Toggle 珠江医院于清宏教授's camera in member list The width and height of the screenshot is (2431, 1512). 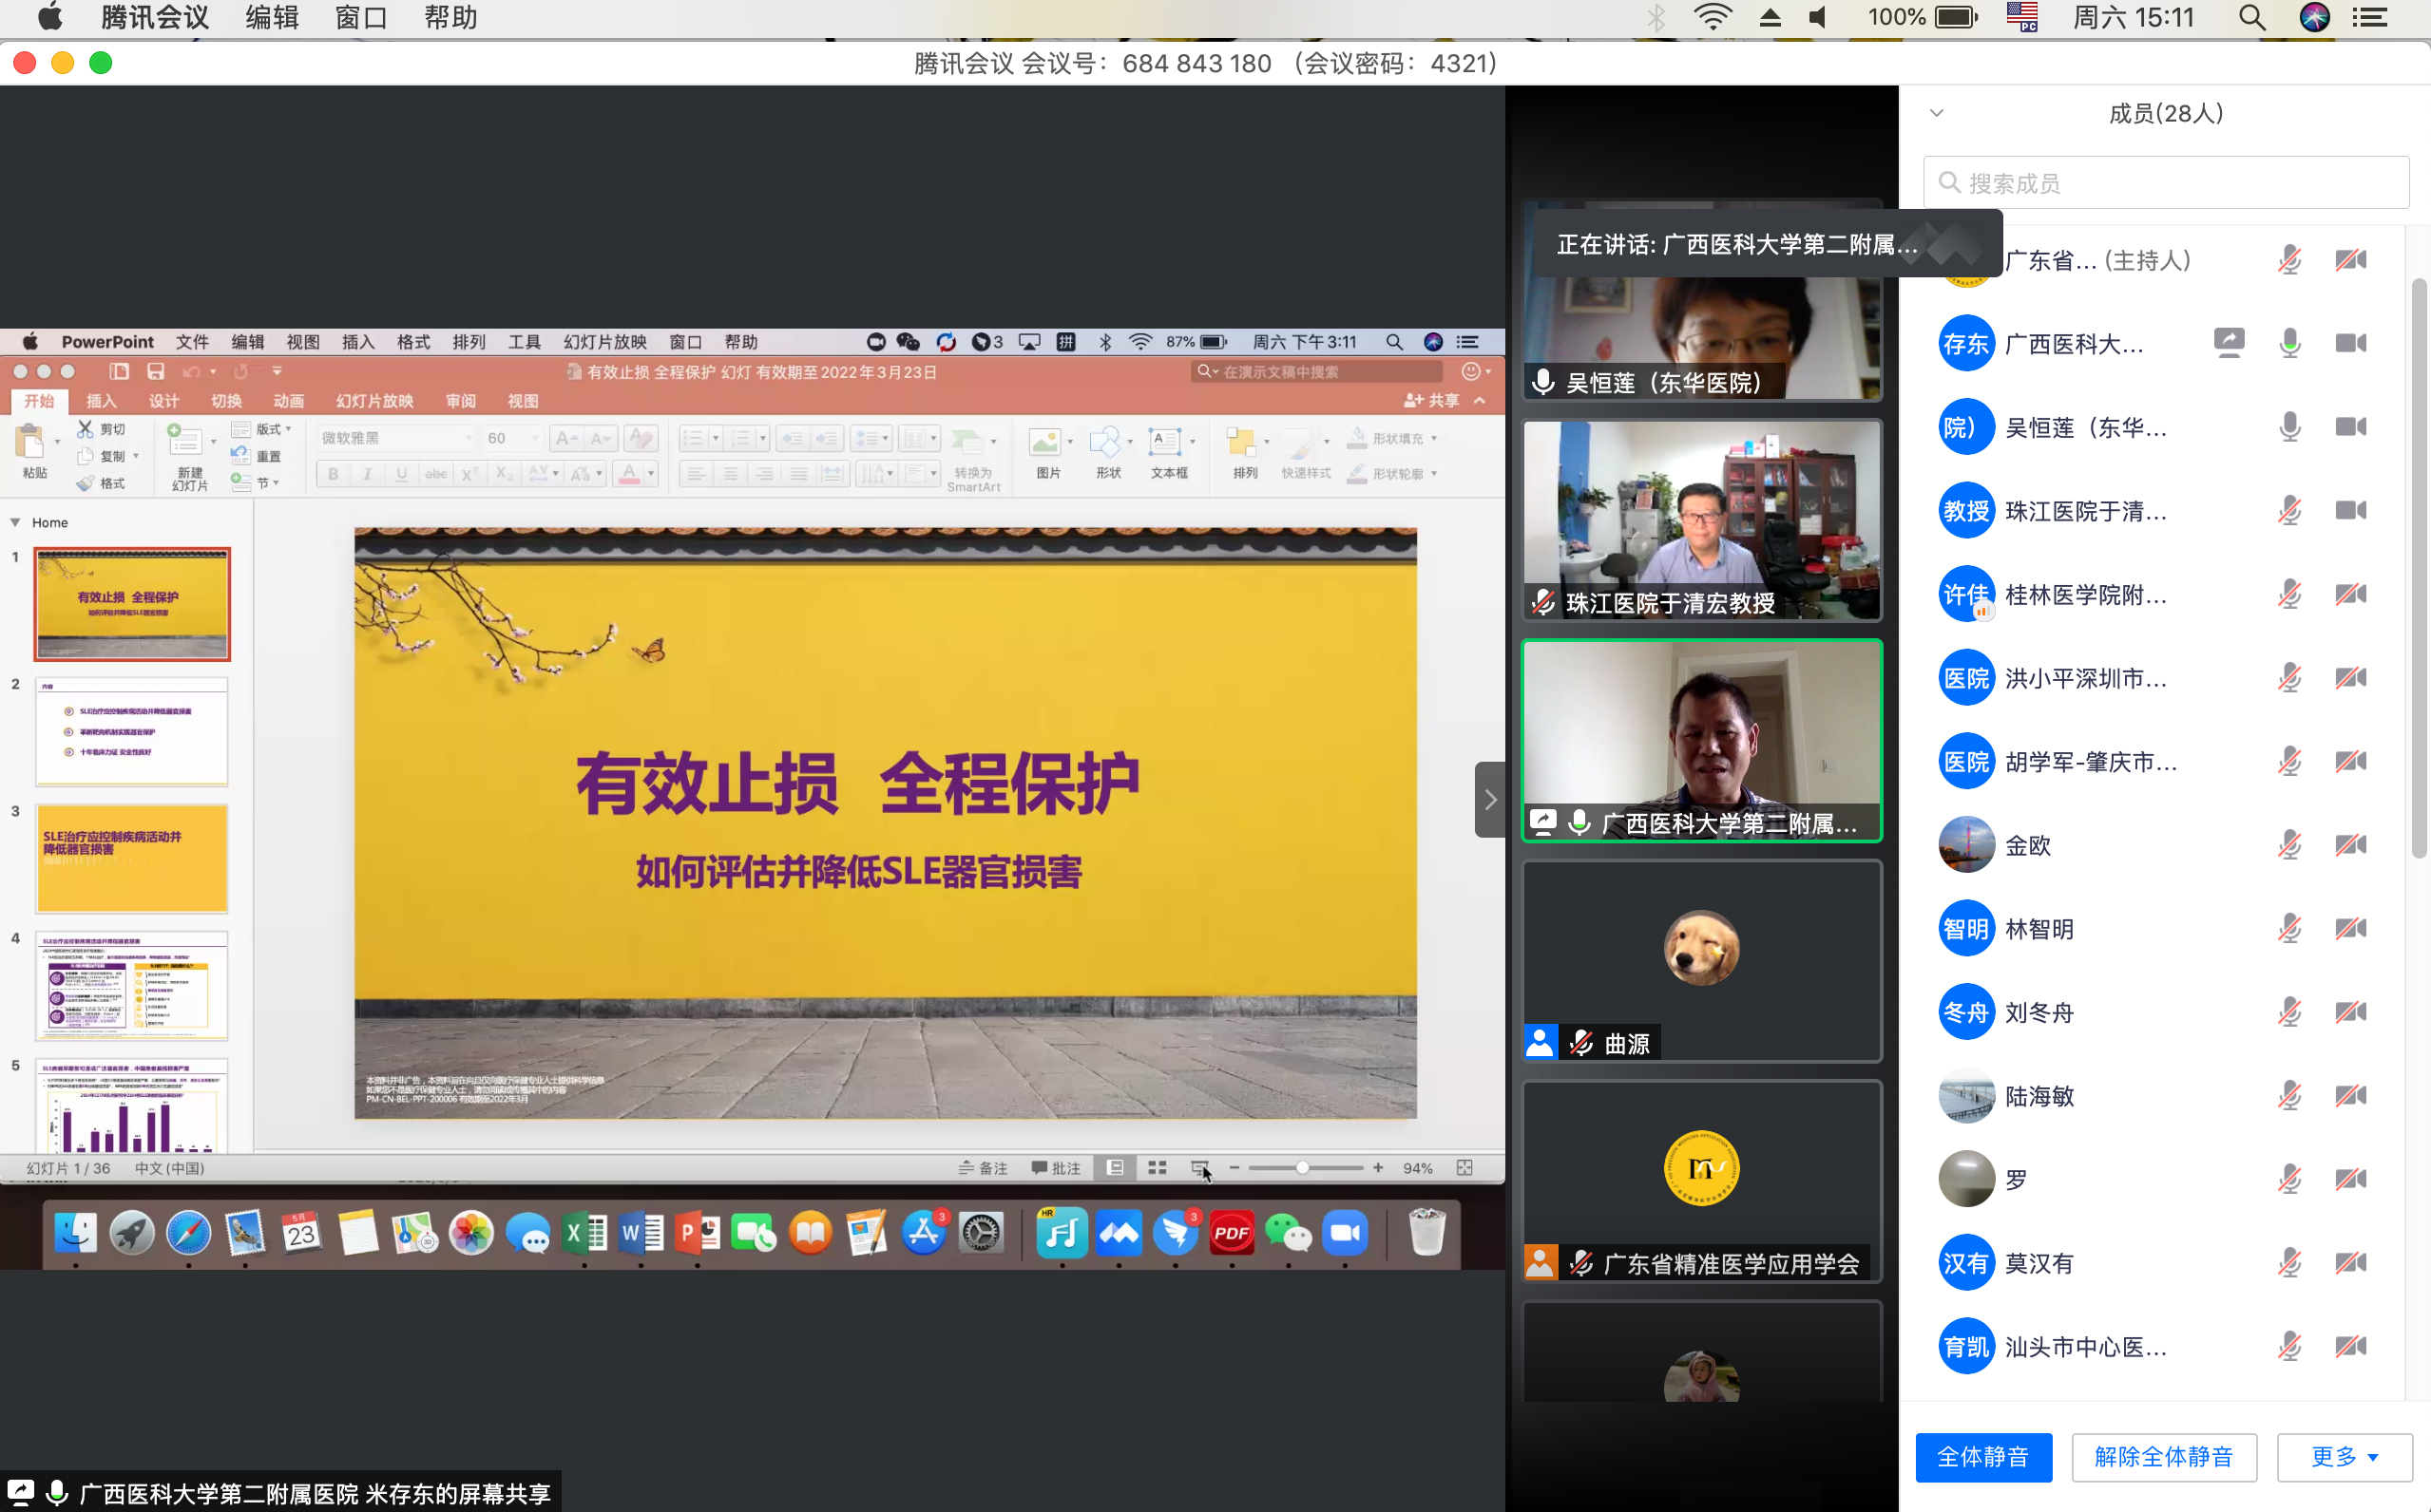(2353, 510)
